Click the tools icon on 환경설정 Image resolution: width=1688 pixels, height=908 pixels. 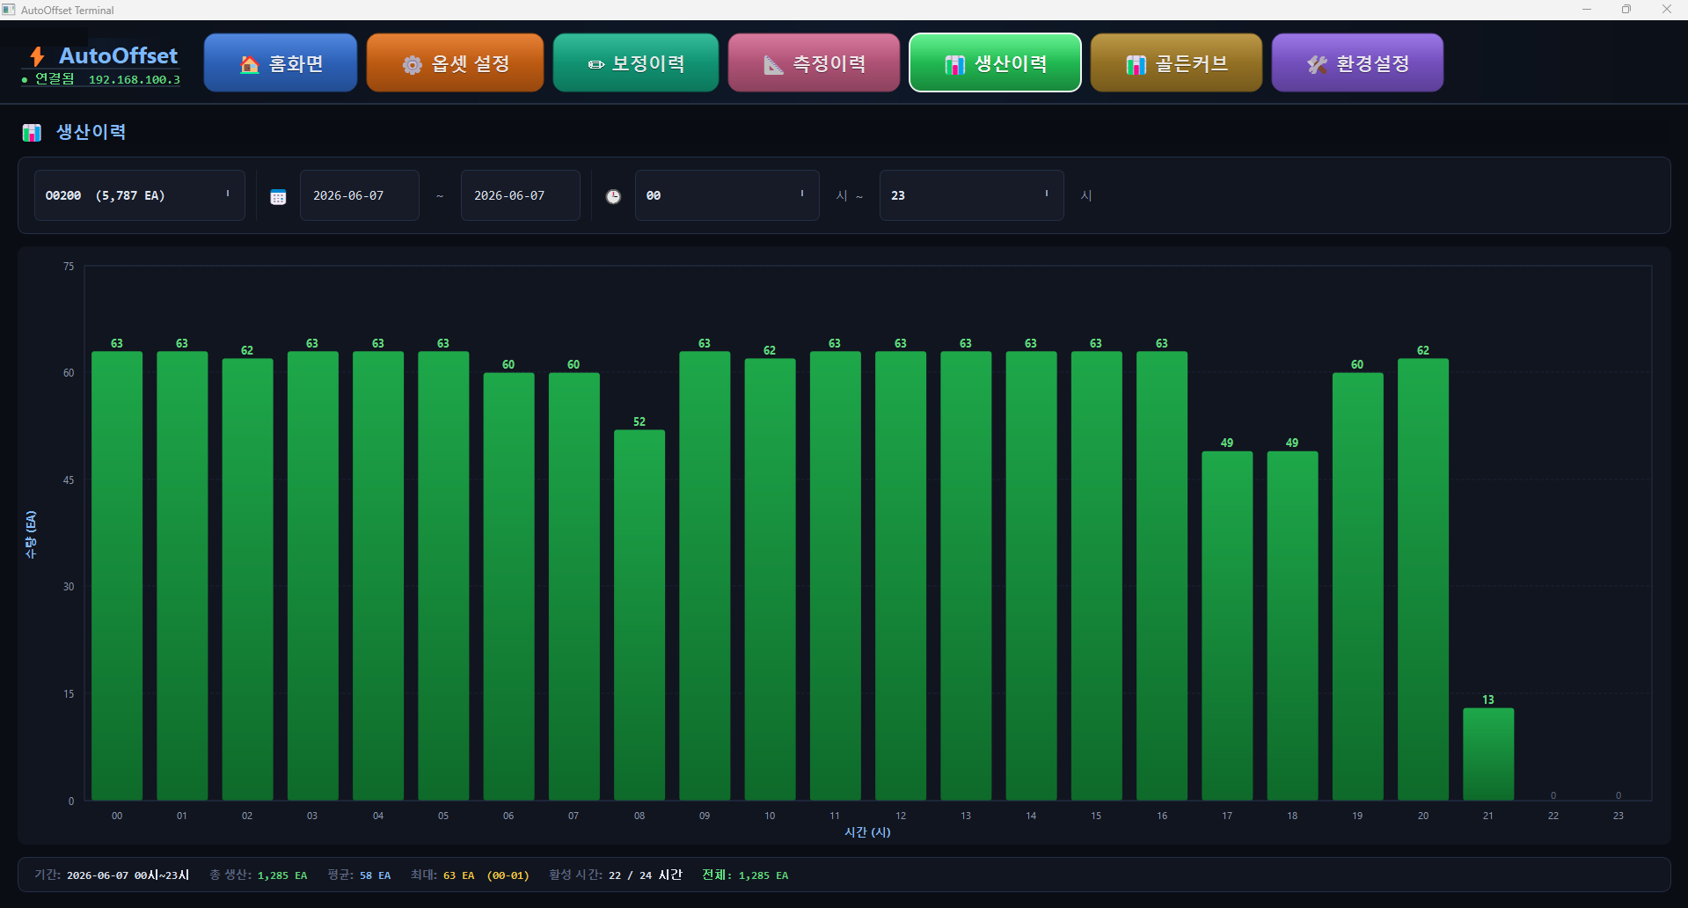pyautogui.click(x=1317, y=64)
